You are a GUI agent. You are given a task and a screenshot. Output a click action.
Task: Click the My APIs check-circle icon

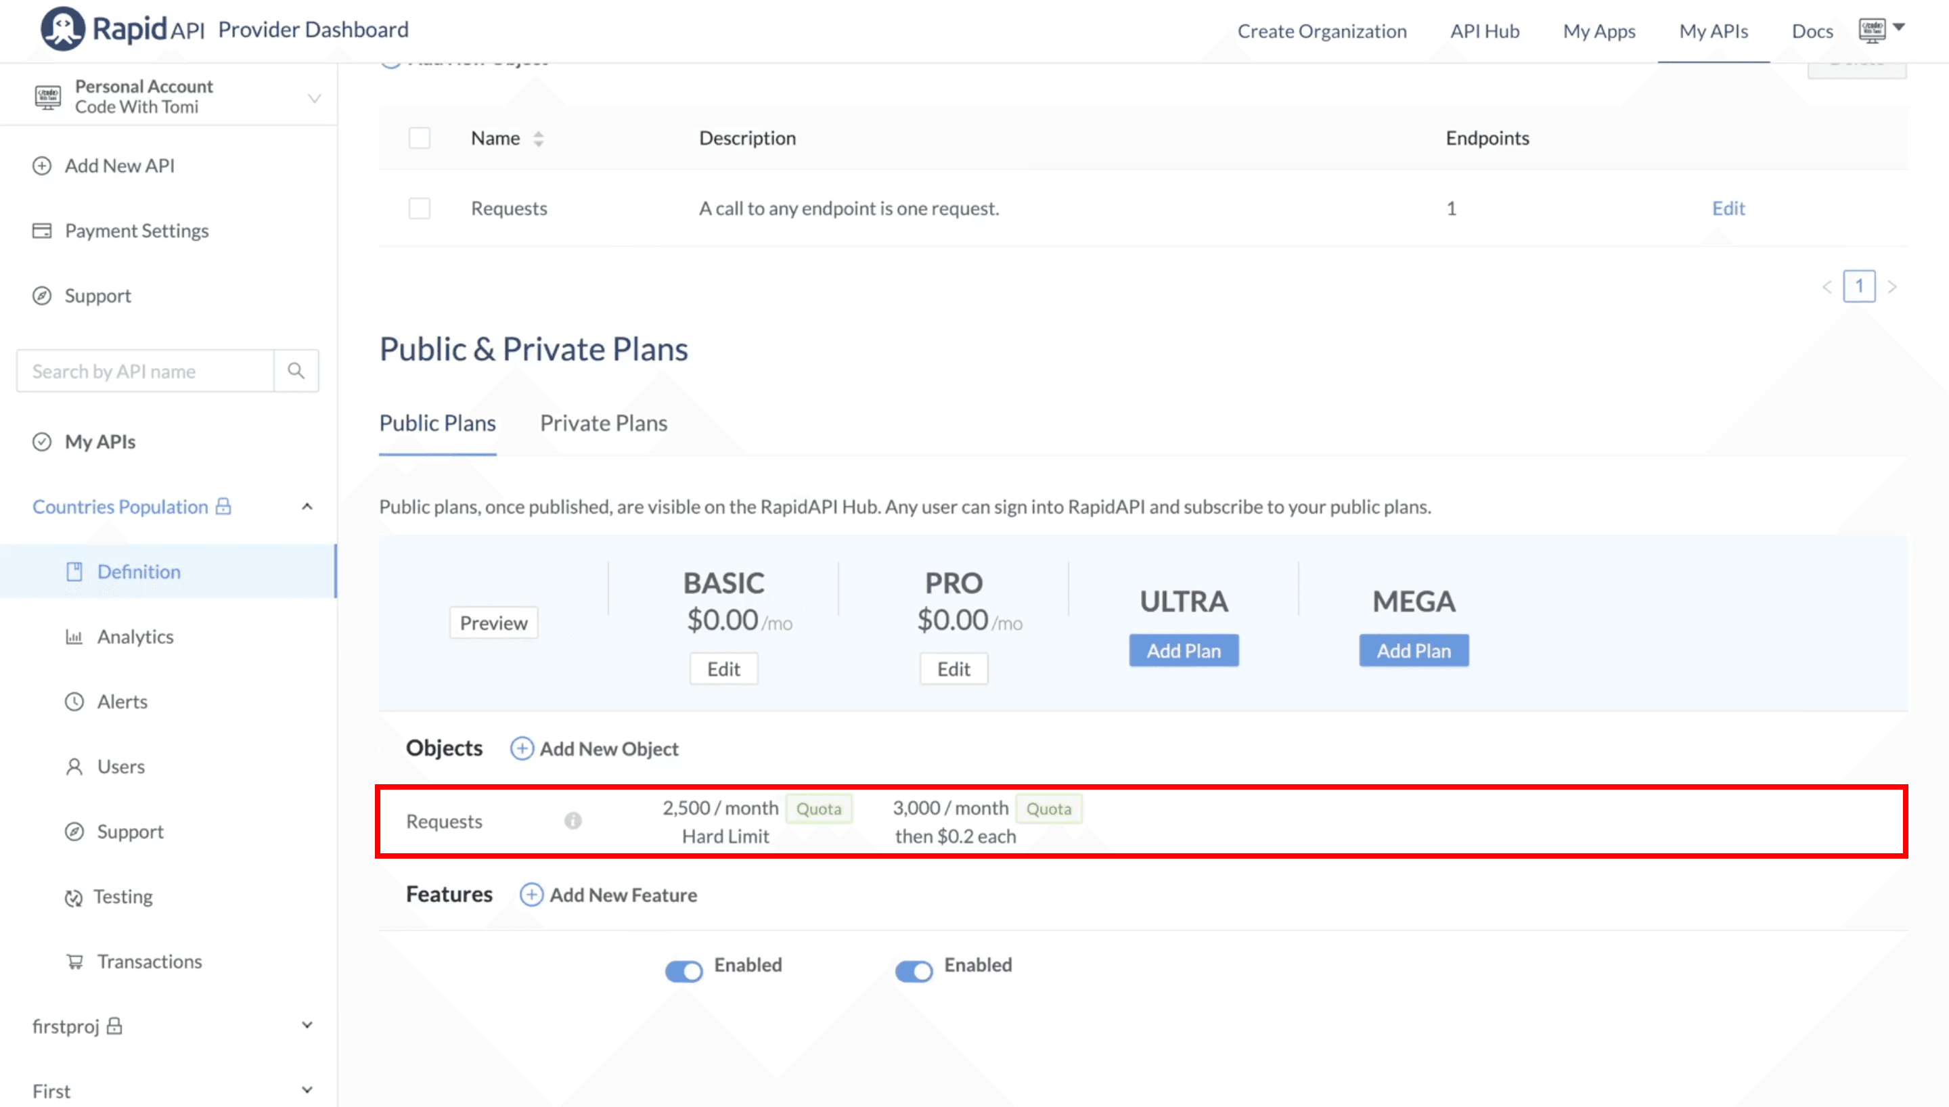pos(42,442)
